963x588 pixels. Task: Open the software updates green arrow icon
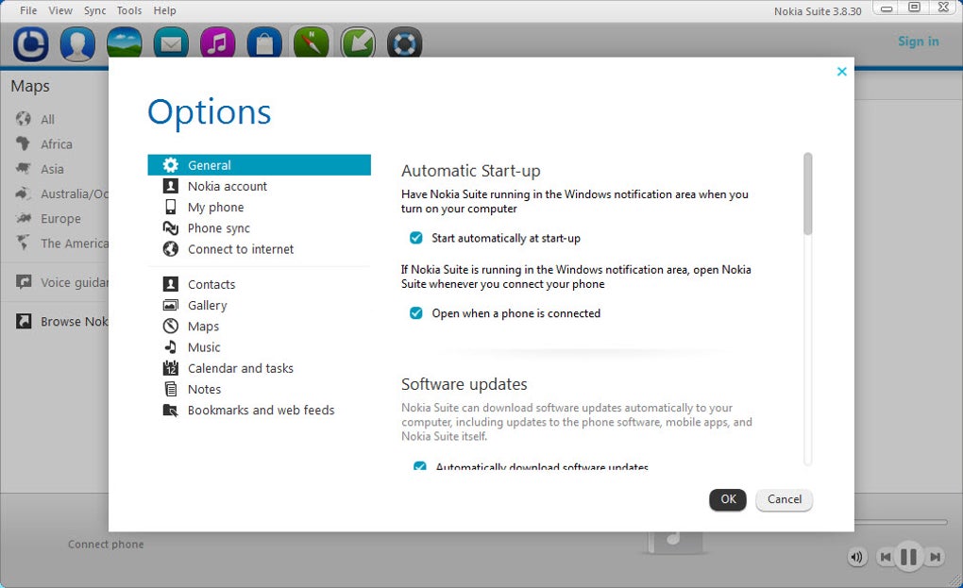pyautogui.click(x=358, y=43)
